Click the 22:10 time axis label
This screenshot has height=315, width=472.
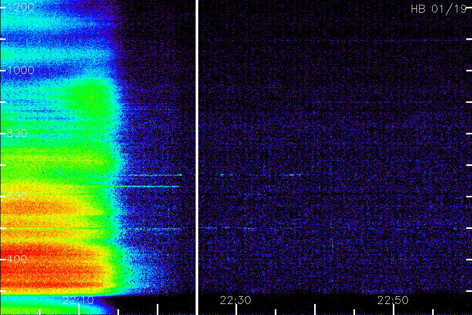click(x=78, y=300)
